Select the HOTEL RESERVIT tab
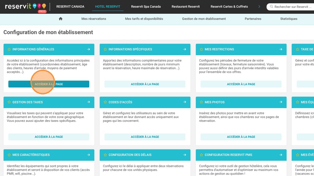This screenshot has width=314, height=176. [108, 7]
